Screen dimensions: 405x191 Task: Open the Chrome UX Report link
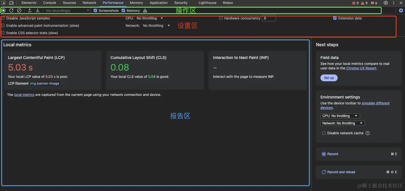tap(361, 68)
